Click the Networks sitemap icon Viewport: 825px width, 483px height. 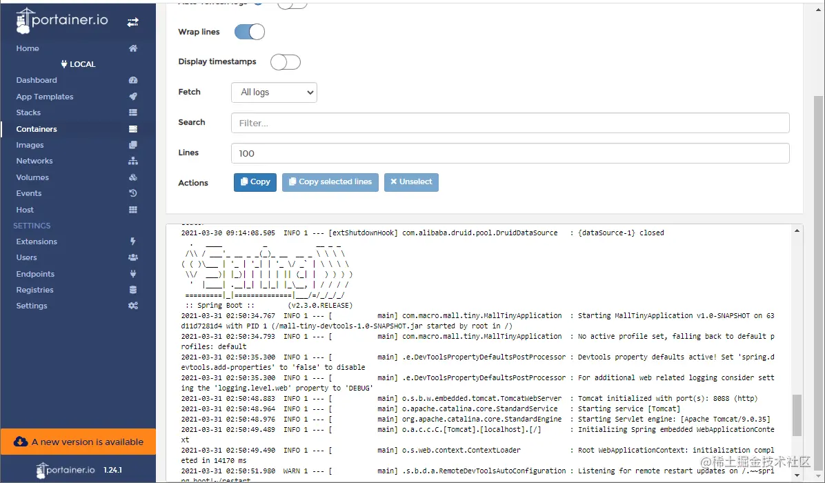[x=133, y=161]
